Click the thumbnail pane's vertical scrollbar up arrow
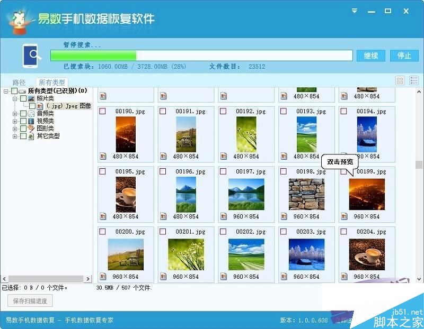The height and width of the screenshot is (329, 424). pos(419,92)
